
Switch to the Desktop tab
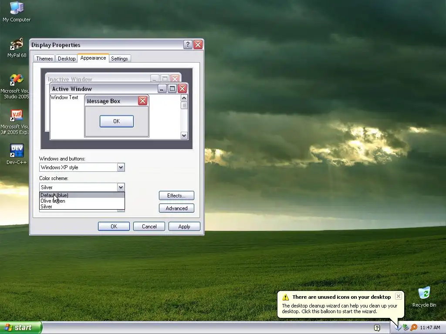click(67, 59)
